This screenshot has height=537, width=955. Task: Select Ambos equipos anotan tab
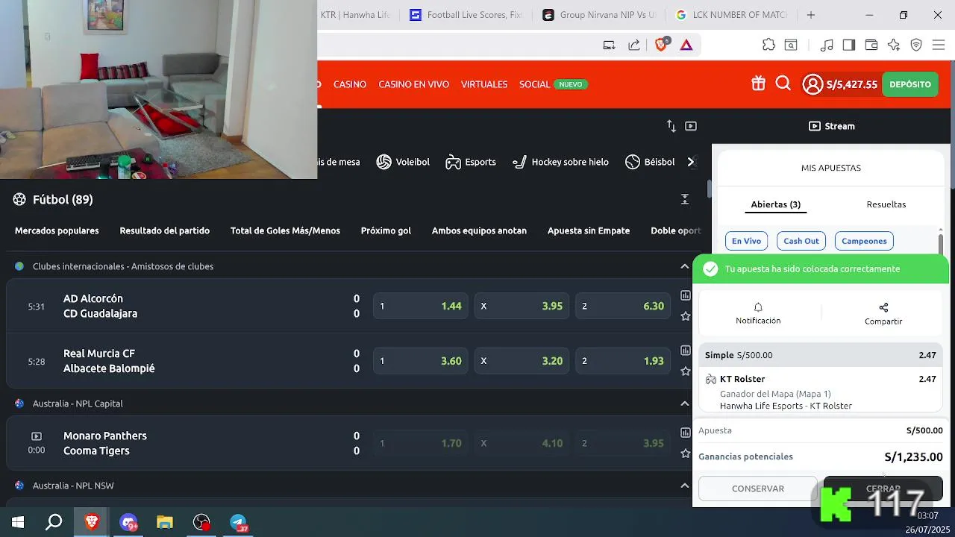click(x=479, y=230)
